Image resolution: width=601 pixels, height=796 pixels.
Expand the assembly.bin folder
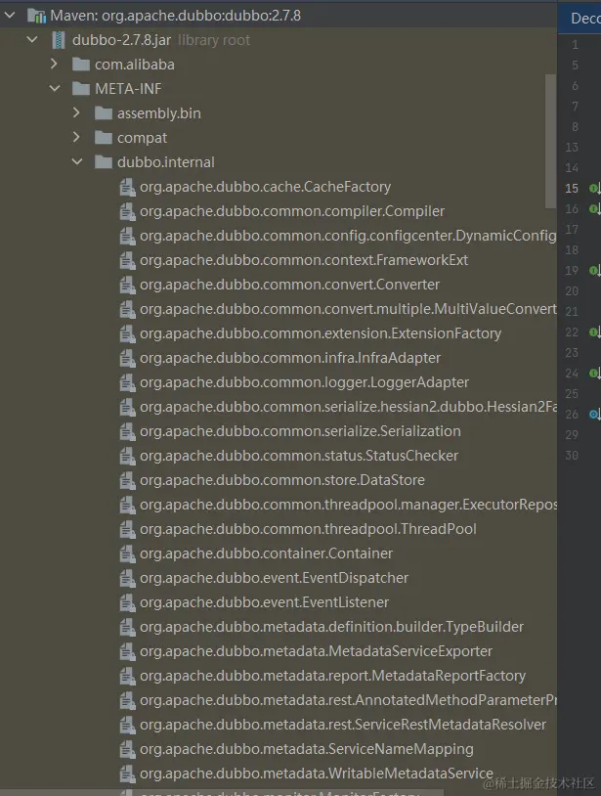tap(76, 112)
